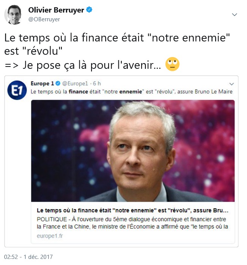The image size is (247, 265).
Task: Click the @Europe1 handle
Action: 75,83
